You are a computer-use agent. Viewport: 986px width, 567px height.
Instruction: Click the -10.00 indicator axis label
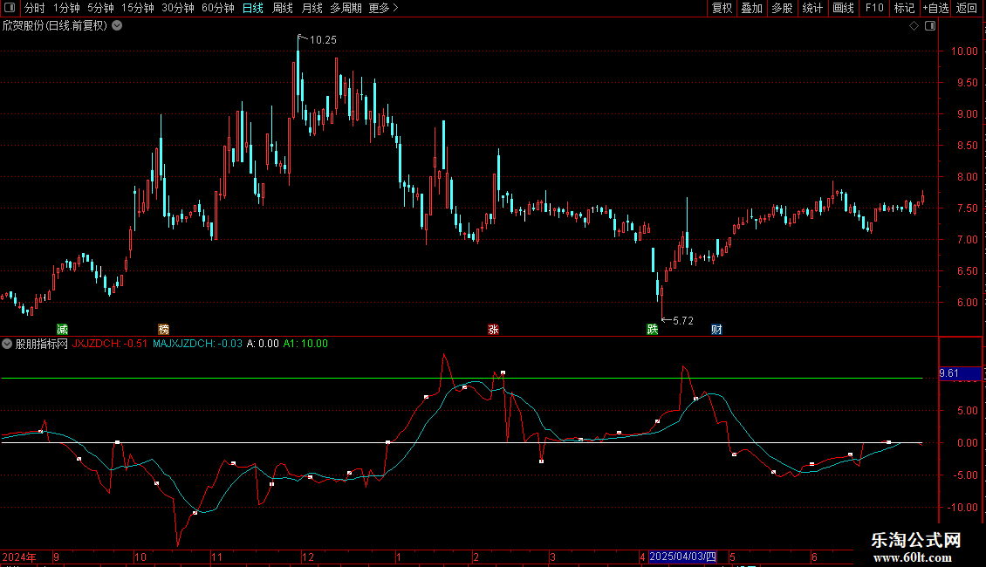pos(962,508)
